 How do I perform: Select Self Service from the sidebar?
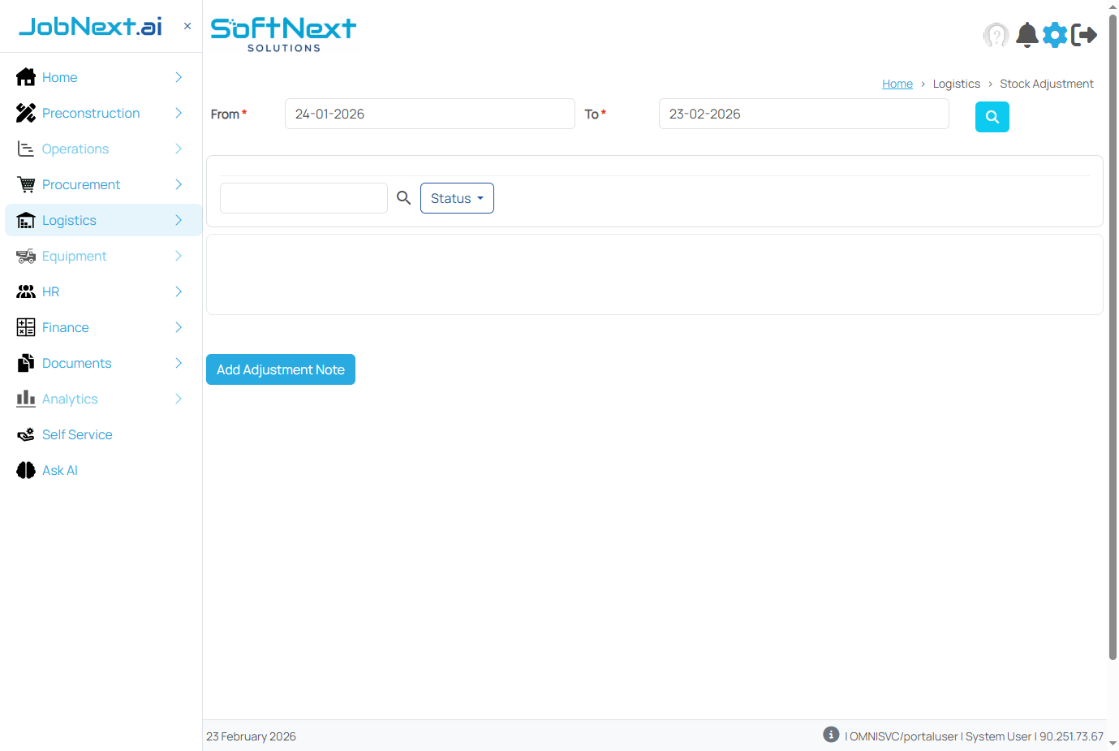[76, 434]
